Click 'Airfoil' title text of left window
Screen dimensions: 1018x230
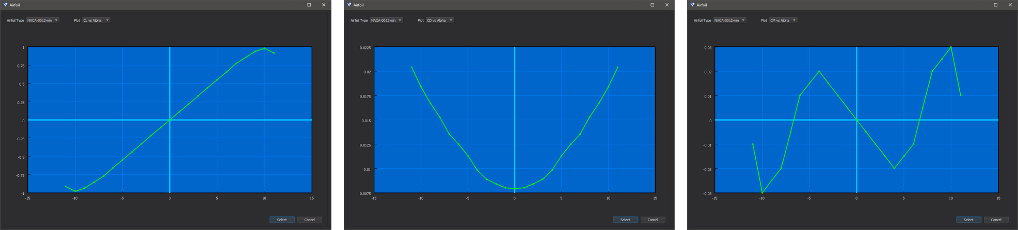pyautogui.click(x=15, y=5)
